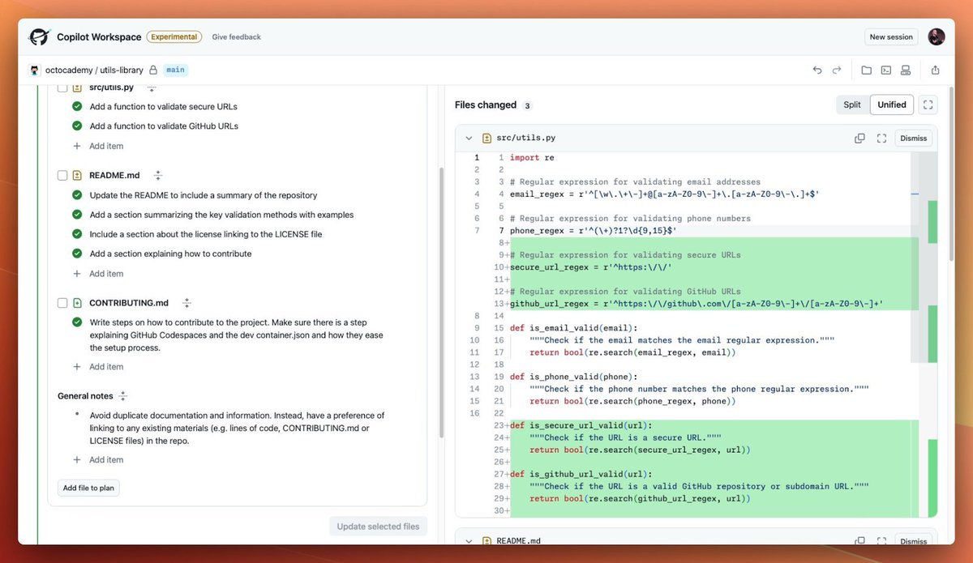Select the src/utils.py file checkbox
This screenshot has height=563, width=973.
(62, 87)
